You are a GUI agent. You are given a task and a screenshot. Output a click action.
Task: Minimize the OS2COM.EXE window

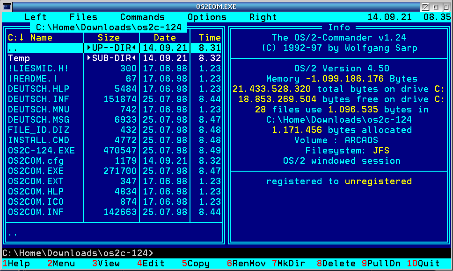tap(435, 7)
